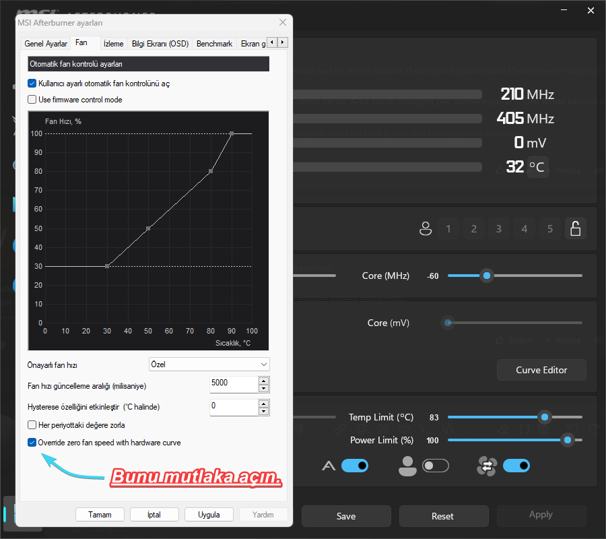Check Her periyottaki değere zorla

(32, 425)
